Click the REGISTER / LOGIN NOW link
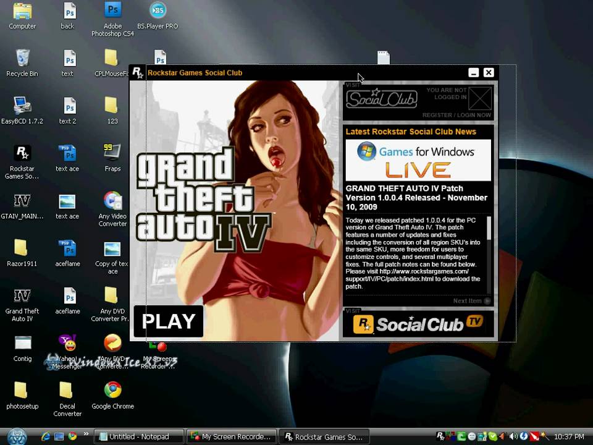The width and height of the screenshot is (593, 445). [457, 115]
